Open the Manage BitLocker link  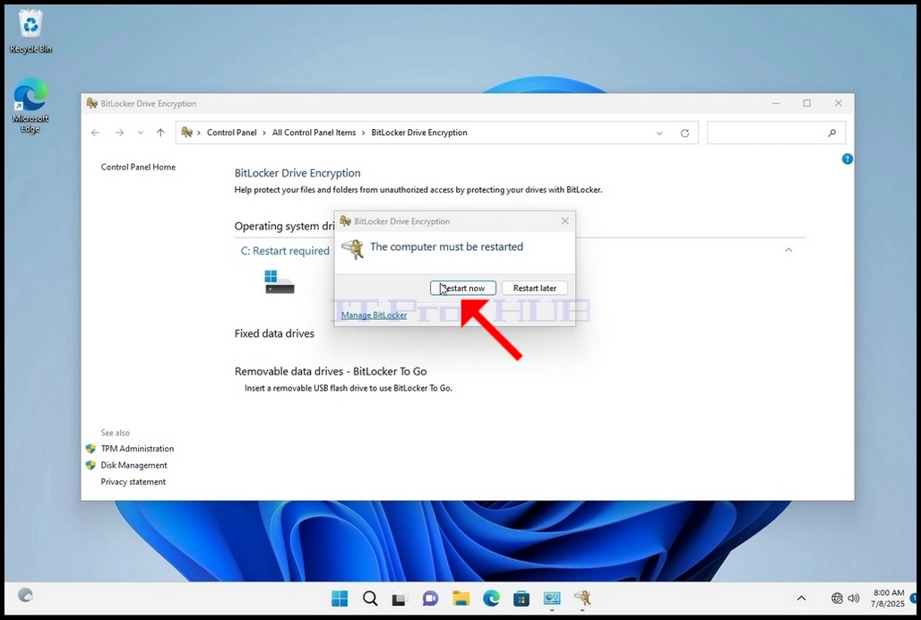pos(374,315)
